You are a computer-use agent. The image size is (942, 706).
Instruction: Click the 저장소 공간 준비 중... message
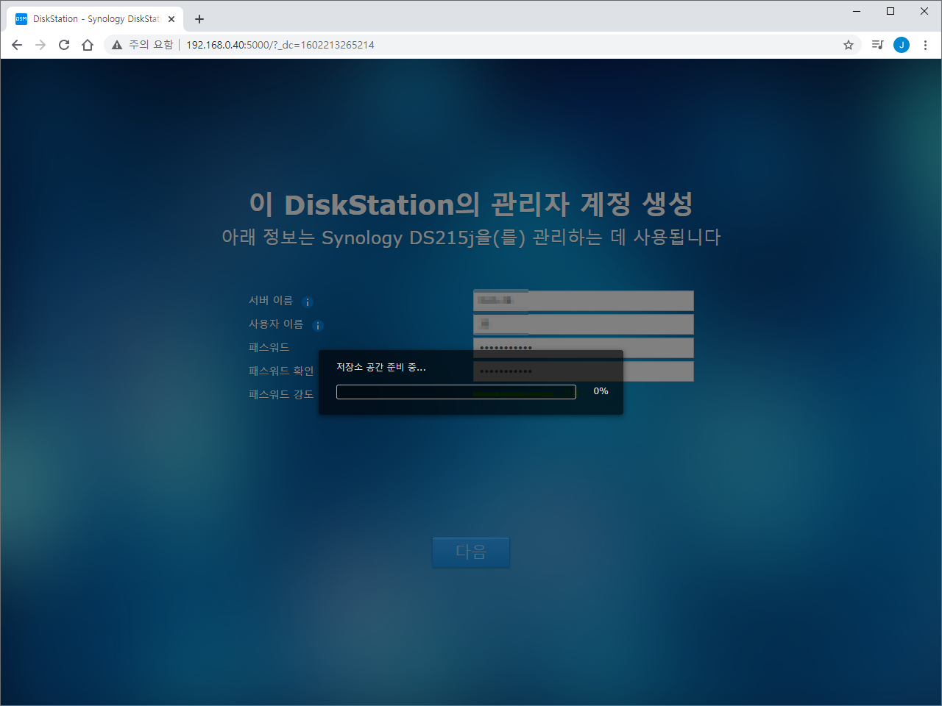(381, 367)
